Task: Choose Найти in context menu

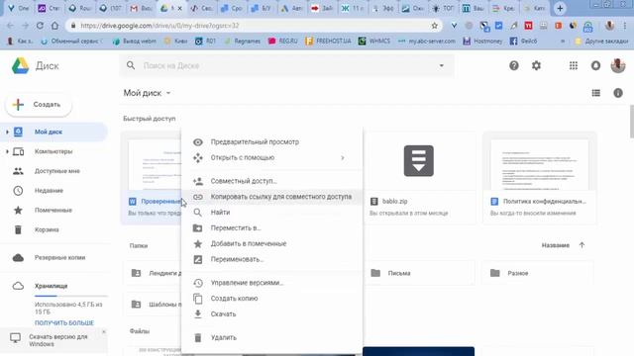Action: click(x=271, y=213)
